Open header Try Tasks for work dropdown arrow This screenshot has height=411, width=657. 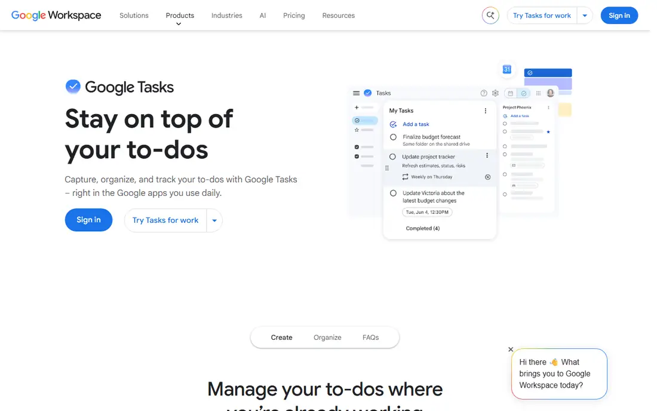click(585, 16)
